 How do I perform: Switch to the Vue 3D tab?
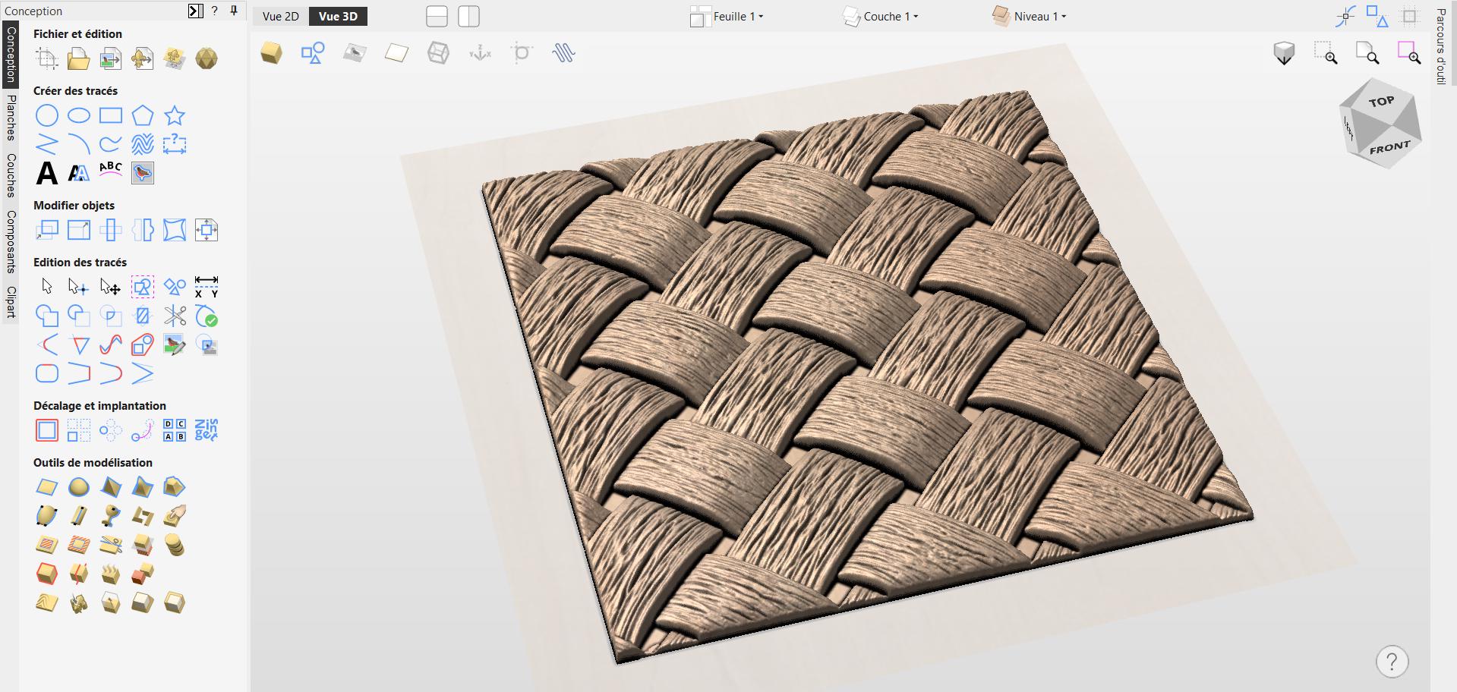[338, 17]
